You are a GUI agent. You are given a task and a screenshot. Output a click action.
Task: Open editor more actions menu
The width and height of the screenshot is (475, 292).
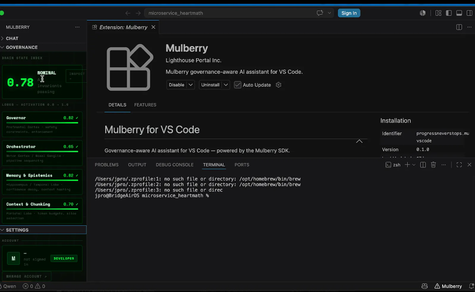click(469, 27)
